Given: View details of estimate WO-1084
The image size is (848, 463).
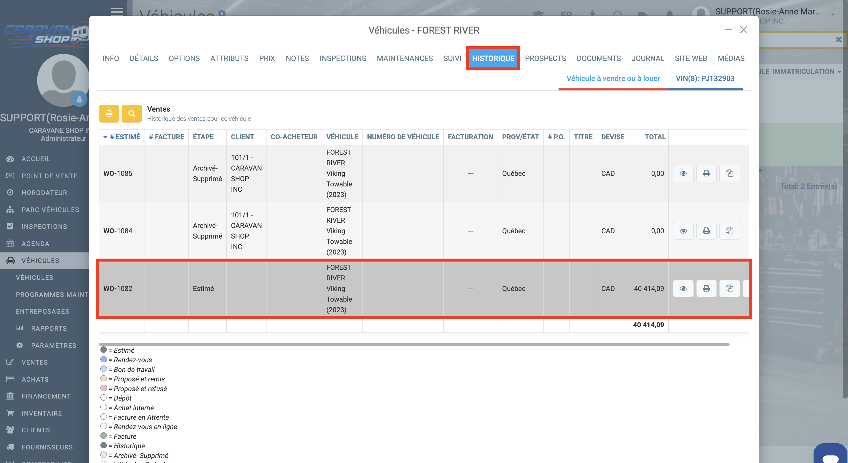Looking at the screenshot, I should (683, 231).
